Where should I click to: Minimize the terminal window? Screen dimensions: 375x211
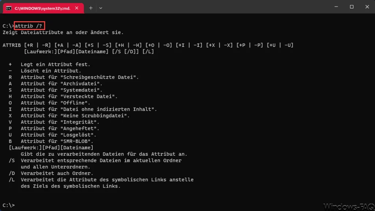(x=336, y=7)
